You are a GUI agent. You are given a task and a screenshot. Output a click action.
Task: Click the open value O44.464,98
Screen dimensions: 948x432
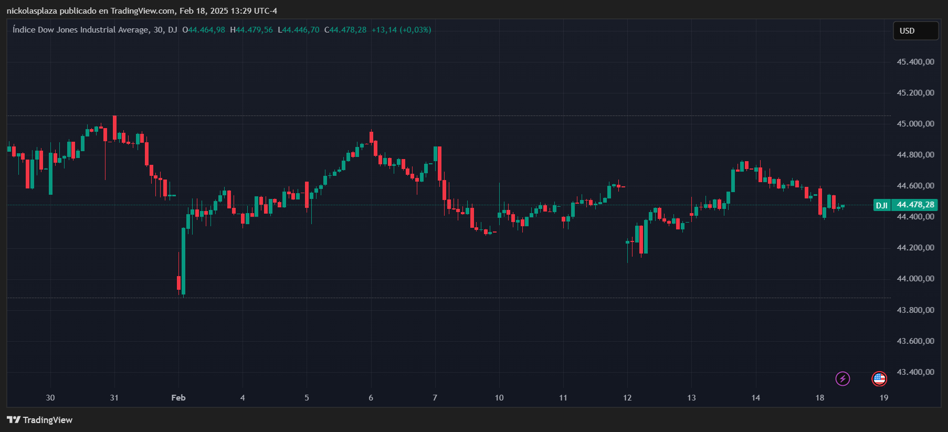point(204,30)
